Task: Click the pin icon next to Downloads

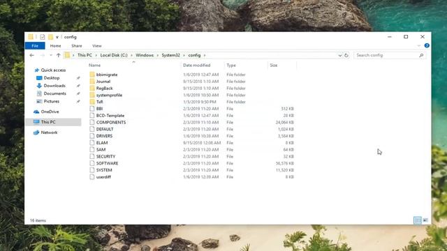Action: click(x=78, y=86)
